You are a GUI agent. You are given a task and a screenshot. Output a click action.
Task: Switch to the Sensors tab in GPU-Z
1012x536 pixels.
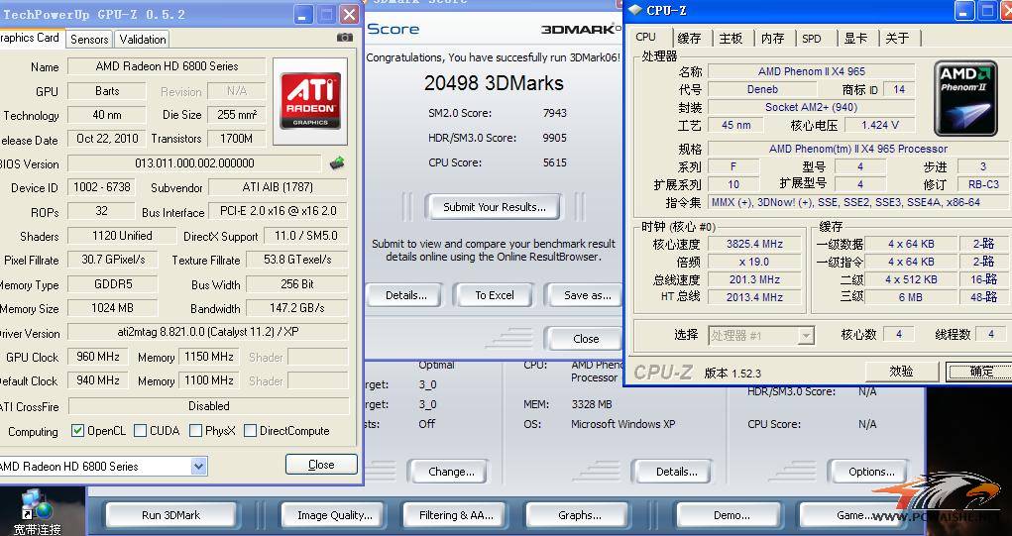tap(89, 40)
